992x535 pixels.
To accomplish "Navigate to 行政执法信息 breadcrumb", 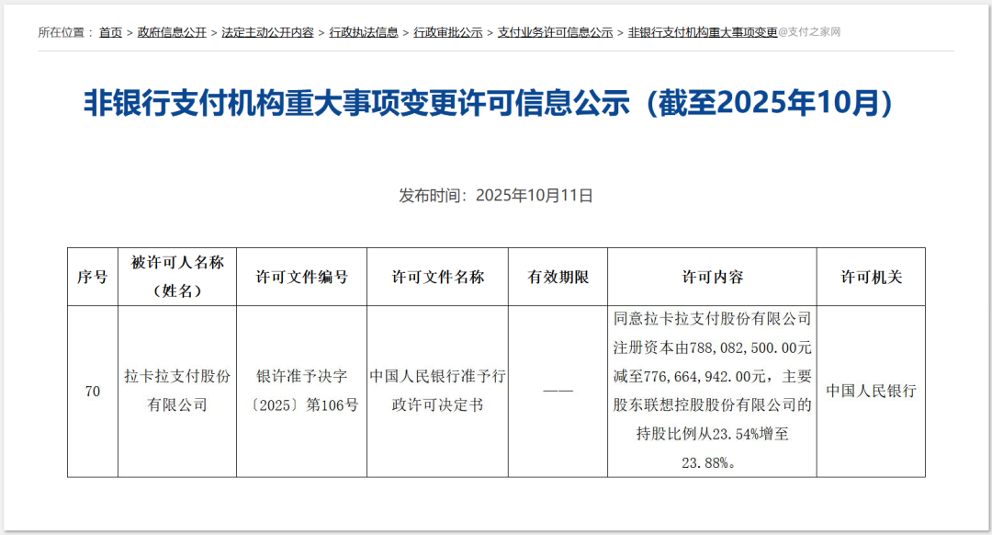I will 364,32.
